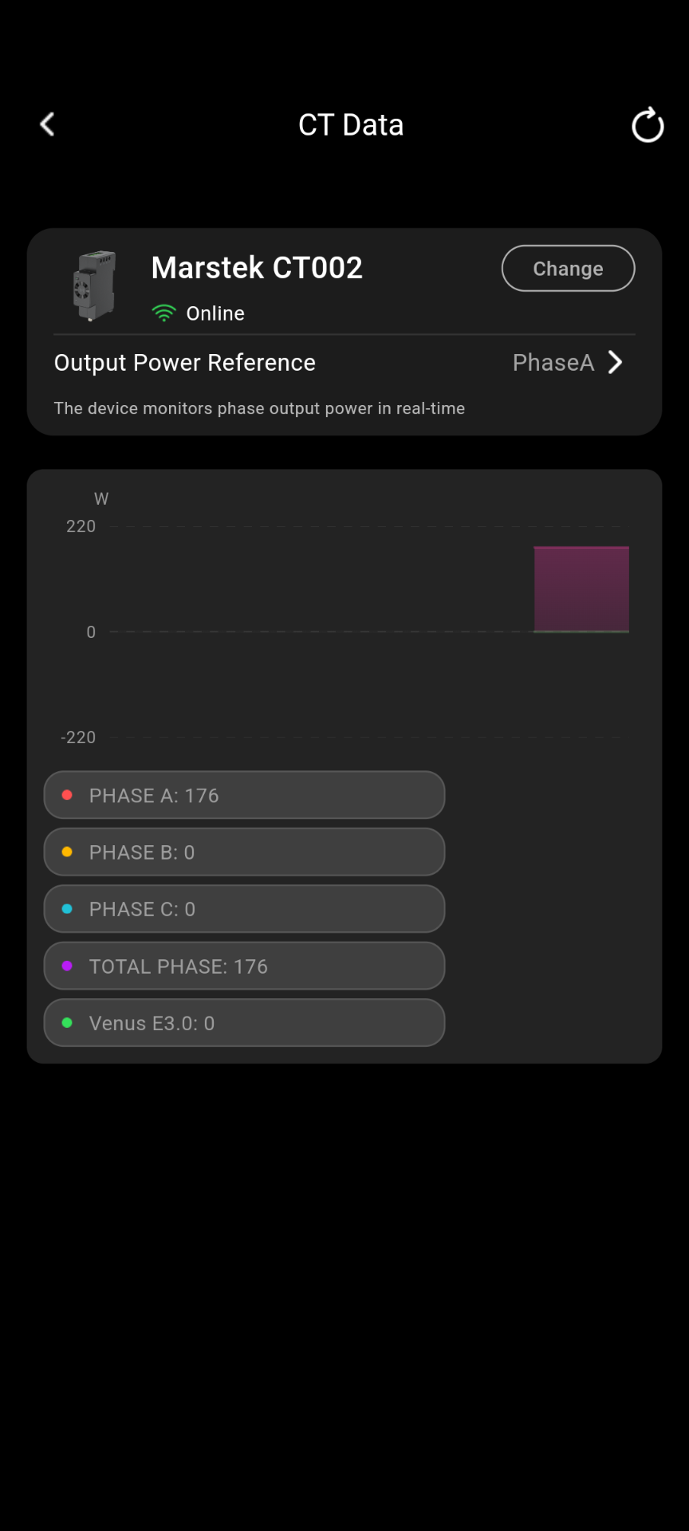Image resolution: width=689 pixels, height=1531 pixels.
Task: Expand Output Power Reference chevron arrow
Action: click(x=615, y=363)
